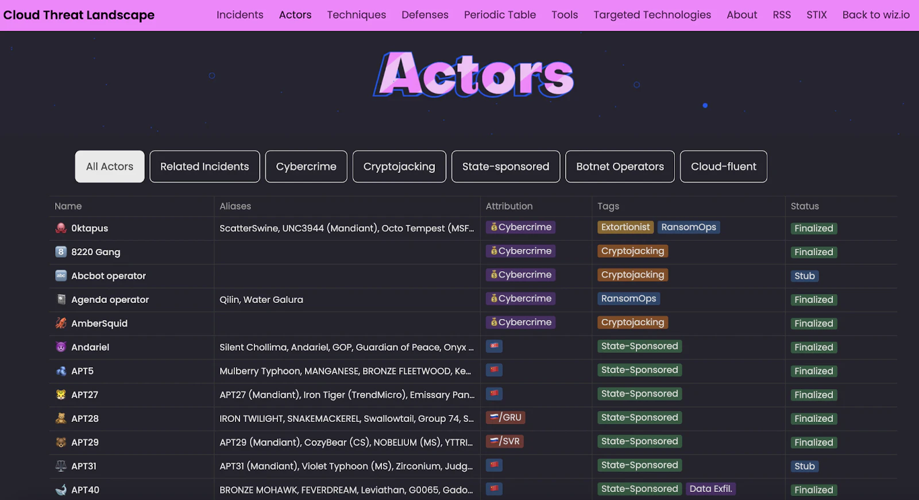Click the AmberSquid squid icon
Viewport: 919px width, 500px height.
[61, 324]
